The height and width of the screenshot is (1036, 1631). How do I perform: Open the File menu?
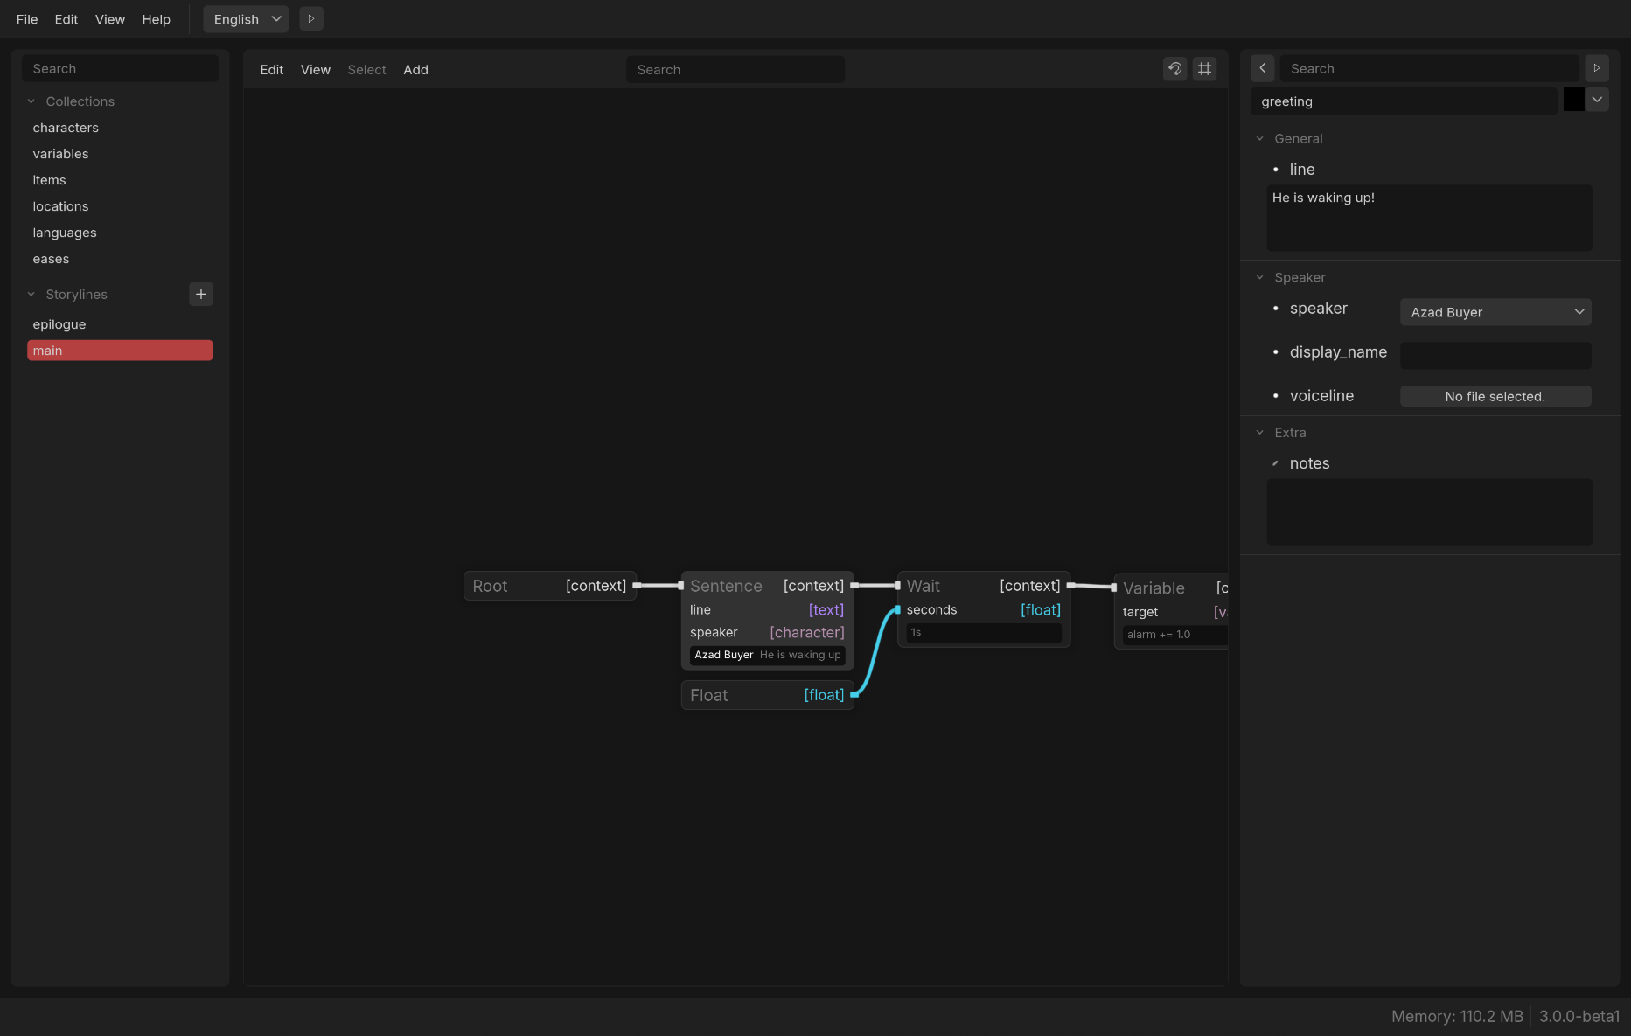(27, 19)
